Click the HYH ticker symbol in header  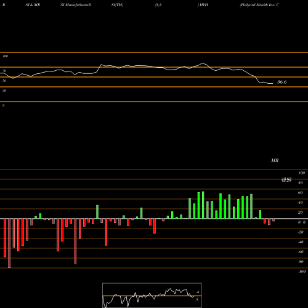[x=203, y=5]
